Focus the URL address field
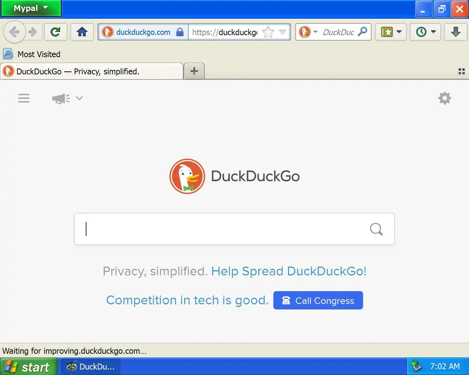 (x=225, y=32)
